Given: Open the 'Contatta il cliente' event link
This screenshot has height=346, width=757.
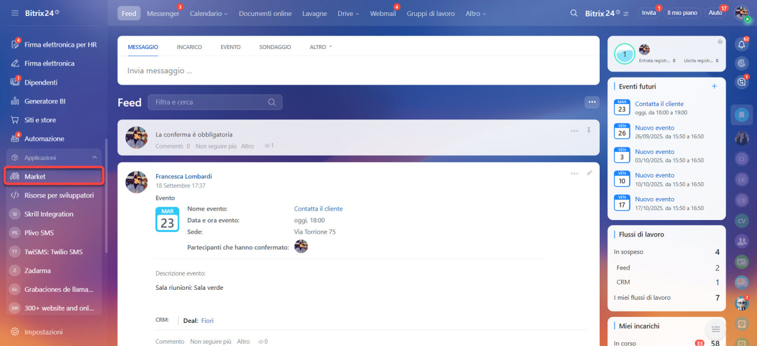Looking at the screenshot, I should (x=659, y=104).
